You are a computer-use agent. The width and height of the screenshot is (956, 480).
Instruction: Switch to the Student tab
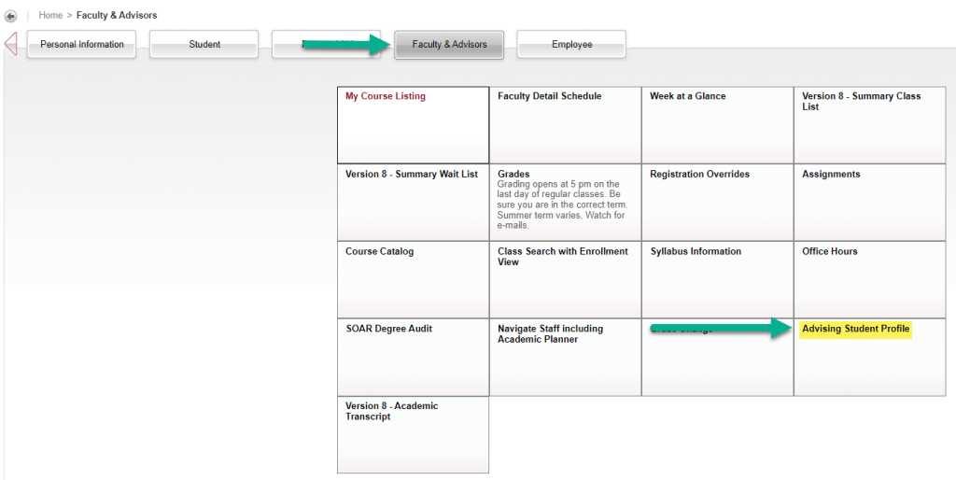click(x=204, y=45)
